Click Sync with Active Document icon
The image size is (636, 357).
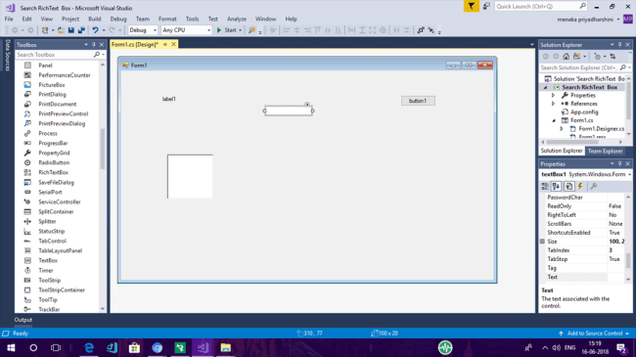pyautogui.click(x=613, y=57)
